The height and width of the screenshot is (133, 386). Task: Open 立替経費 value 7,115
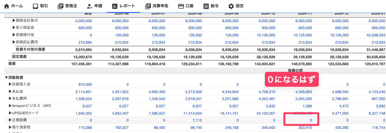(x=197, y=121)
